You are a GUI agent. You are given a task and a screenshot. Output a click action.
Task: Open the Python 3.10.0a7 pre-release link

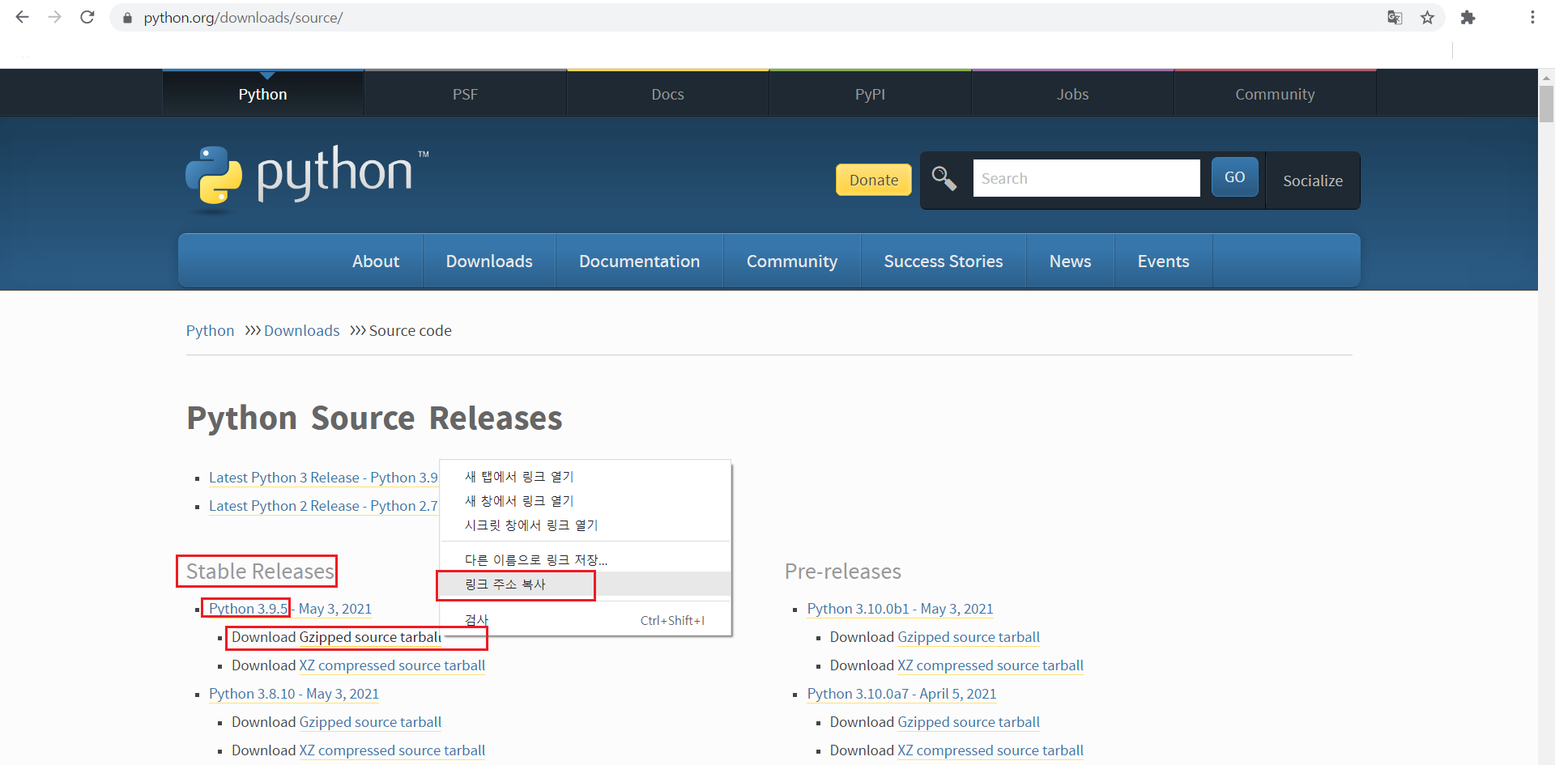pos(901,694)
